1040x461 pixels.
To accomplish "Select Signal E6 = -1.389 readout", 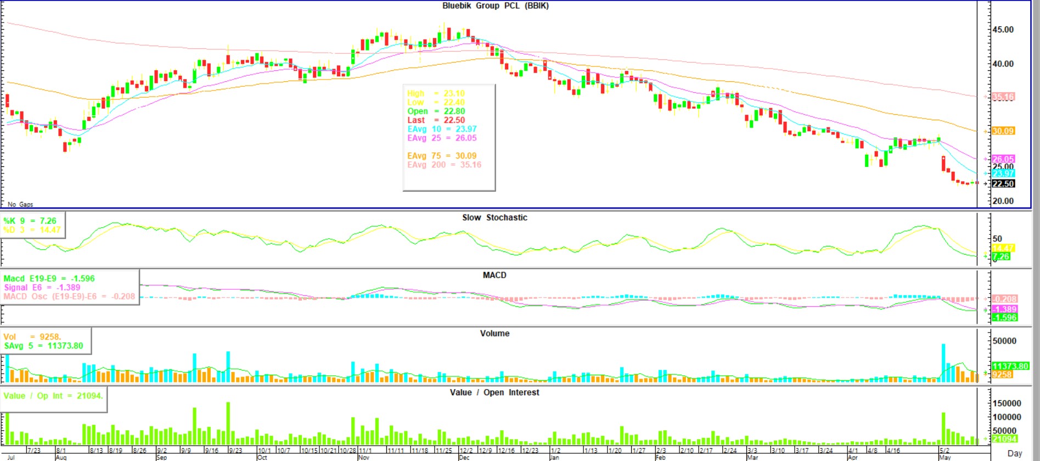I will point(42,287).
